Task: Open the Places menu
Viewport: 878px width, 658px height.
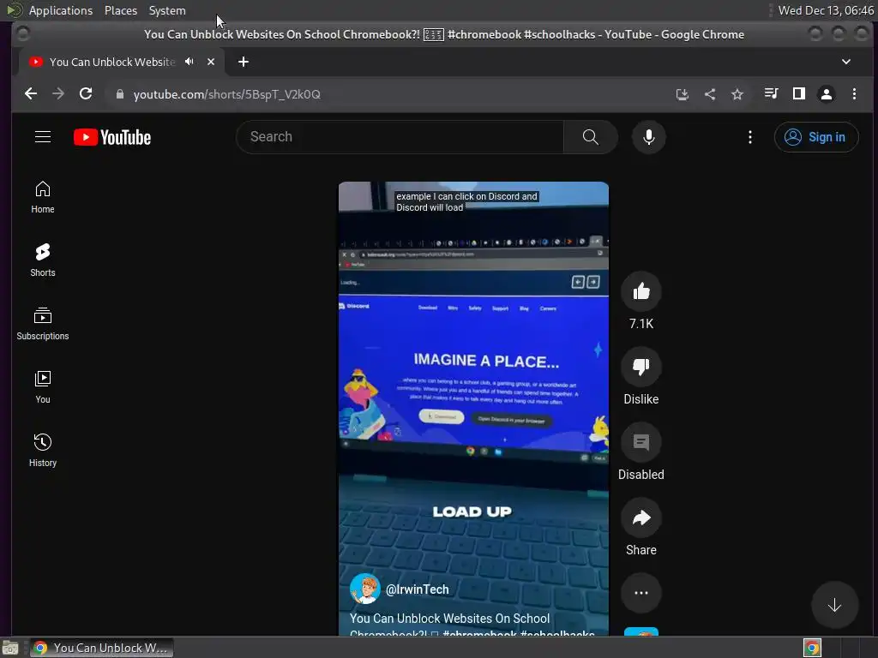Action: pyautogui.click(x=121, y=10)
